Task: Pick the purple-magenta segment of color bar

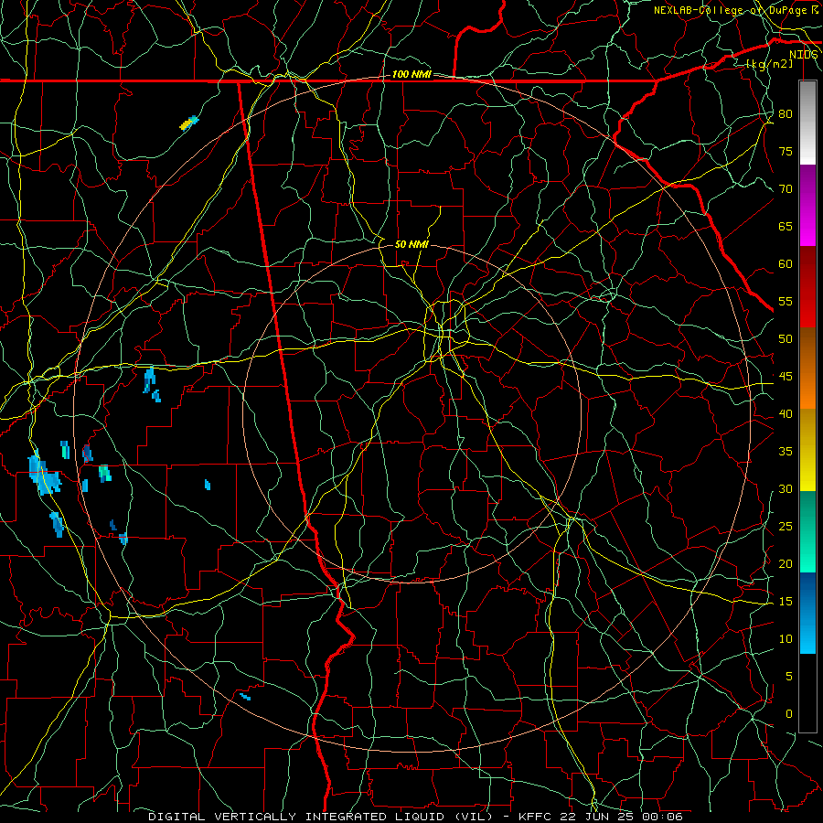Action: (807, 205)
